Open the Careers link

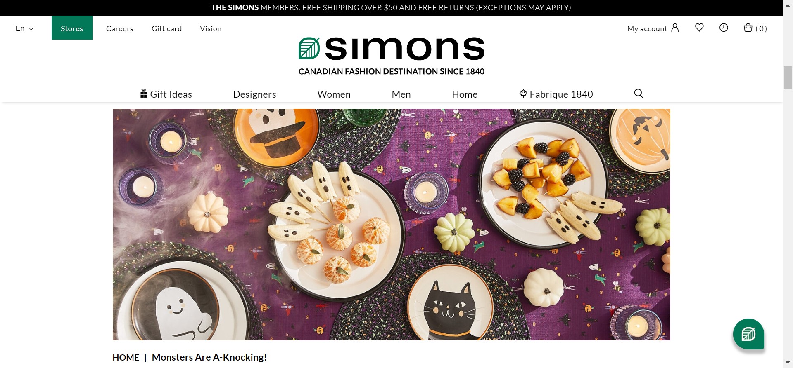(x=120, y=28)
